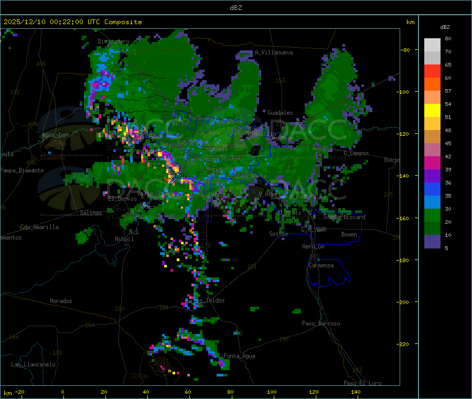Viewport: 472px width, 399px height.
Task: Click the Morados label
Action: tap(61, 301)
